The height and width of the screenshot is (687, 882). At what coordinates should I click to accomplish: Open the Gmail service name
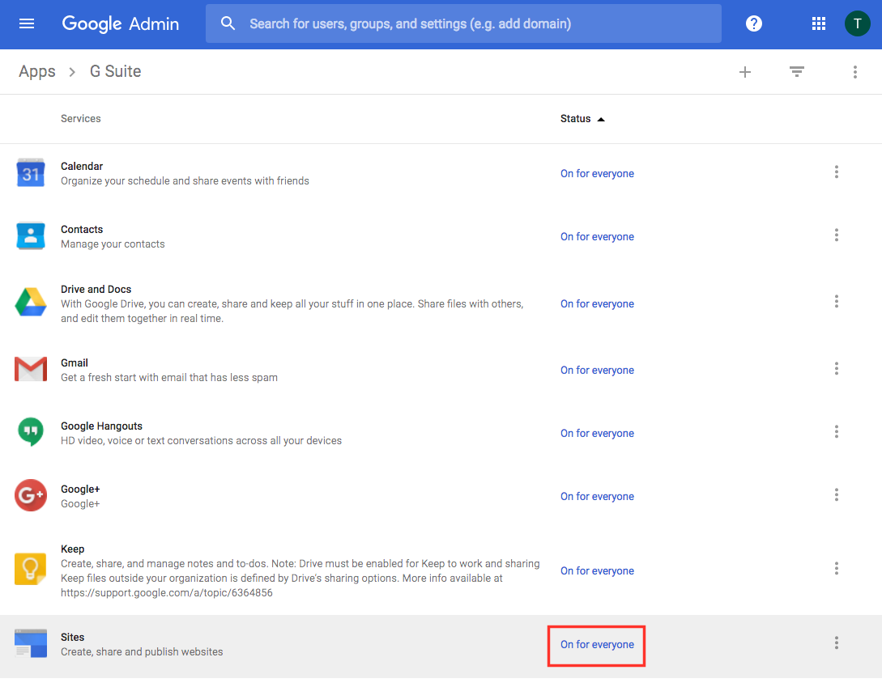pyautogui.click(x=75, y=363)
